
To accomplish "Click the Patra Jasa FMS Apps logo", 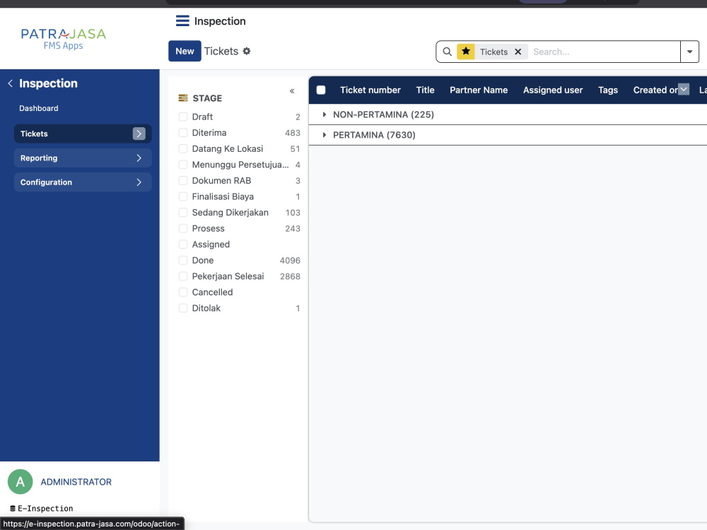I will [x=64, y=39].
